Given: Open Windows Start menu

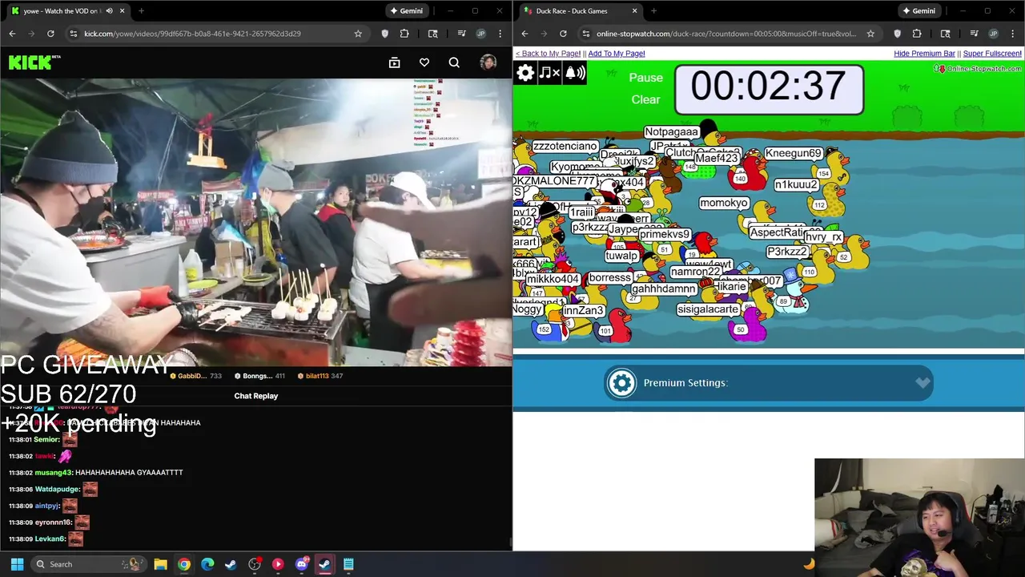Looking at the screenshot, I should tap(17, 564).
